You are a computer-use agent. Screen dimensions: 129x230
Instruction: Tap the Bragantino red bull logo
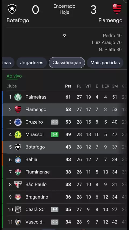click(18, 197)
